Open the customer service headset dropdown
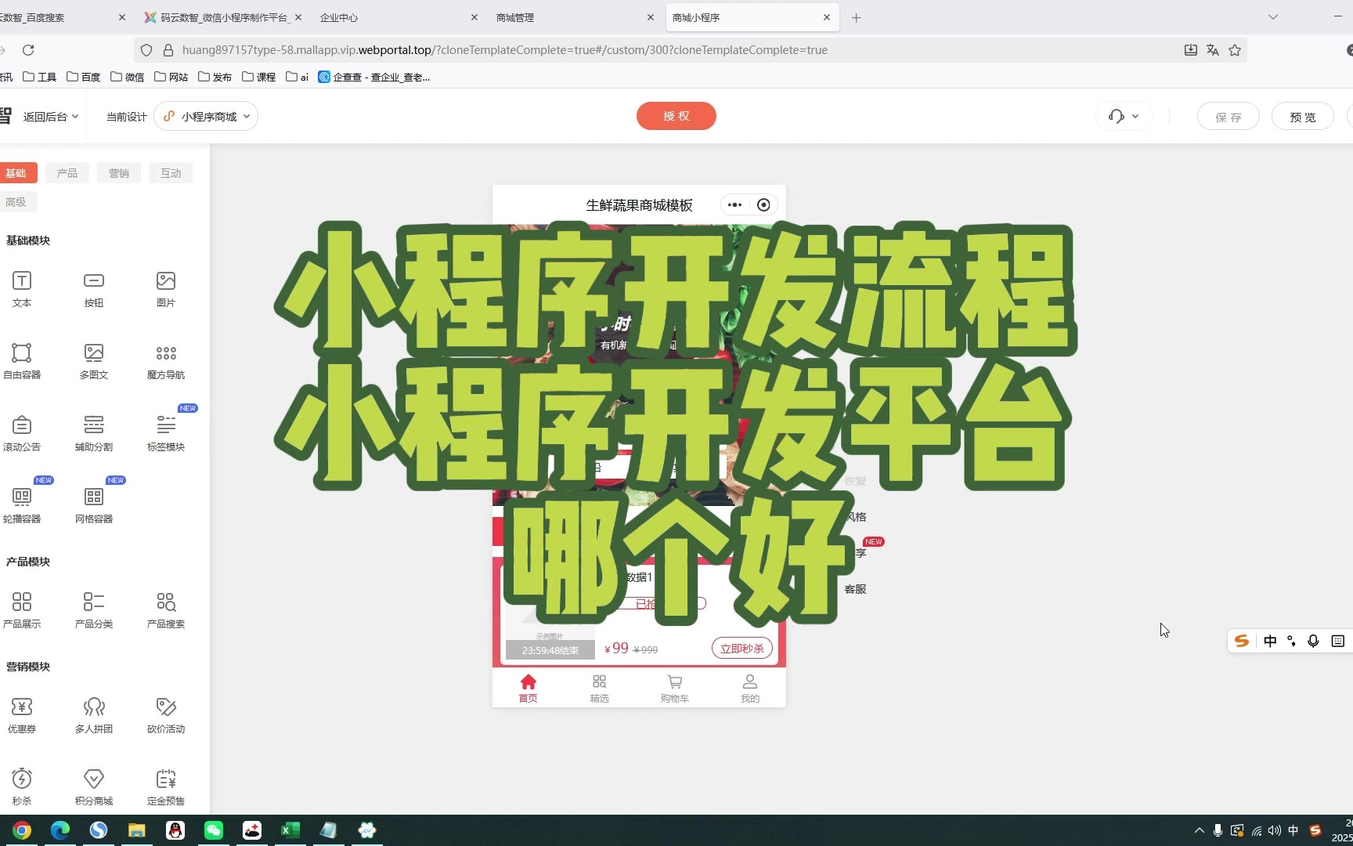 point(1124,117)
